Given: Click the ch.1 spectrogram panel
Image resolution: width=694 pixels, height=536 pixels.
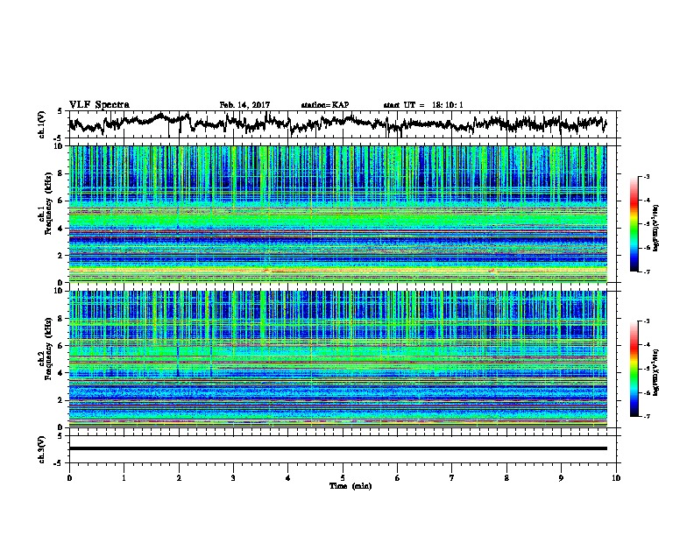Looking at the screenshot, I should (337, 214).
